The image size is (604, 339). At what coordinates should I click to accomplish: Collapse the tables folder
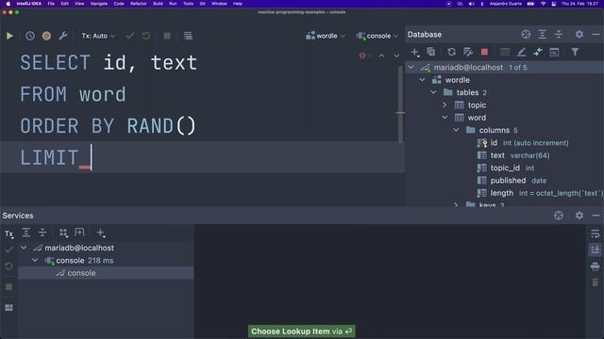coord(434,92)
